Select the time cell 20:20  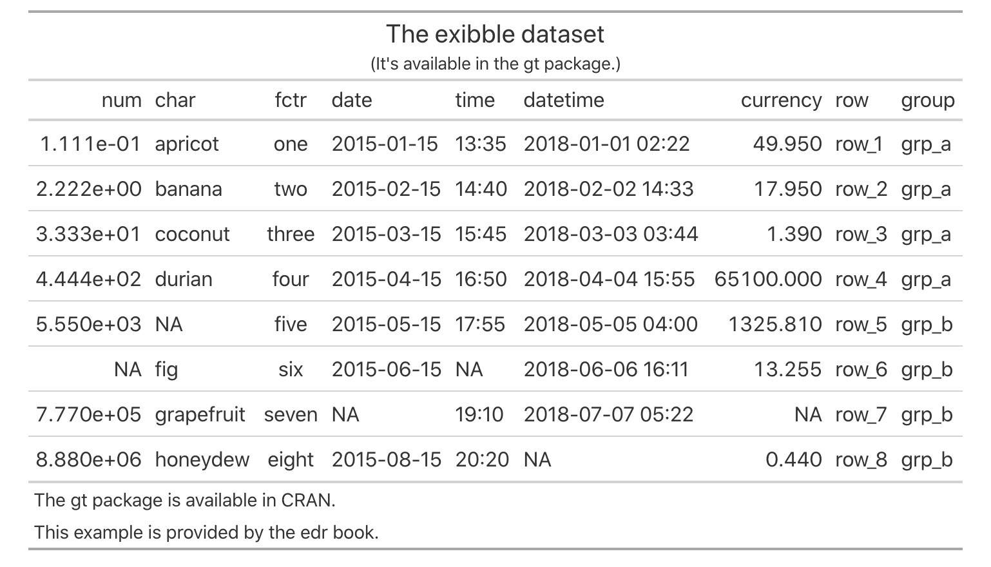tap(482, 459)
